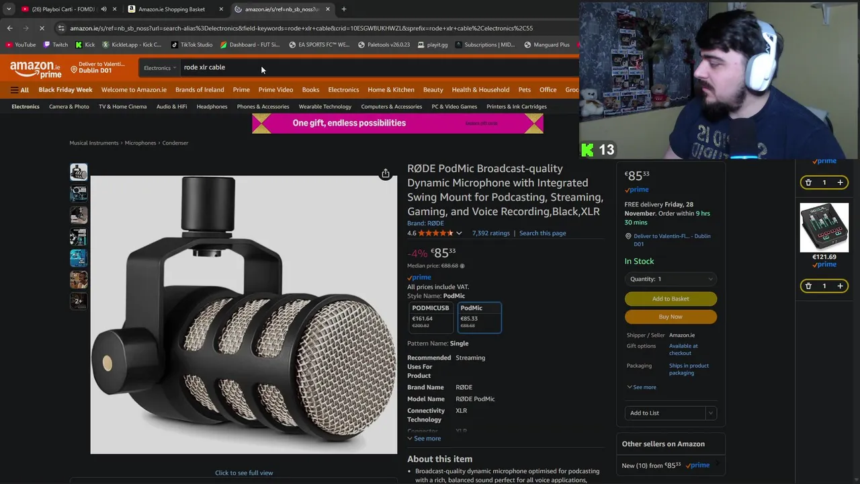Select the first product image thumbnail
Image resolution: width=860 pixels, height=484 pixels.
[79, 172]
